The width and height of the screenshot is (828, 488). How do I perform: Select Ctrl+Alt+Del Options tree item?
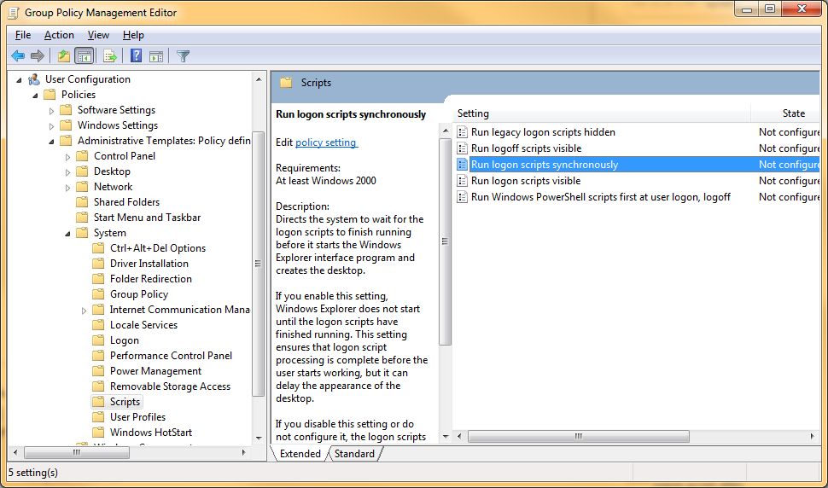(157, 248)
